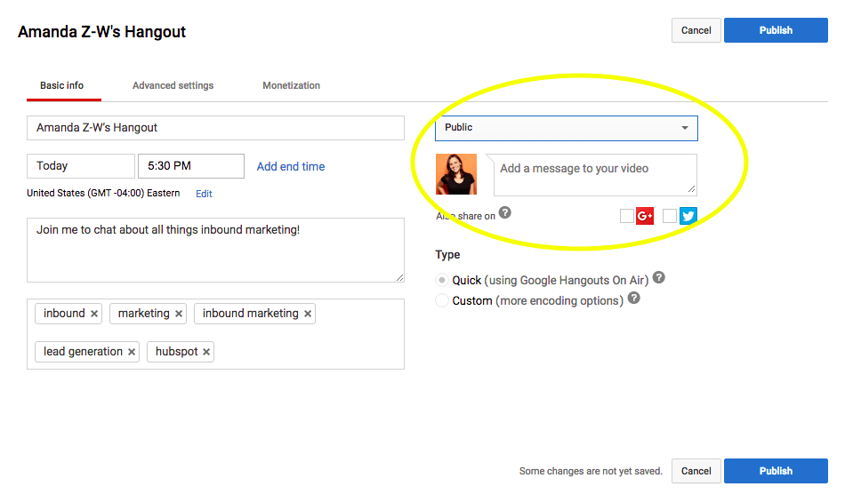The width and height of the screenshot is (845, 502).
Task: Click the inbound marketing tag label
Action: pos(251,314)
